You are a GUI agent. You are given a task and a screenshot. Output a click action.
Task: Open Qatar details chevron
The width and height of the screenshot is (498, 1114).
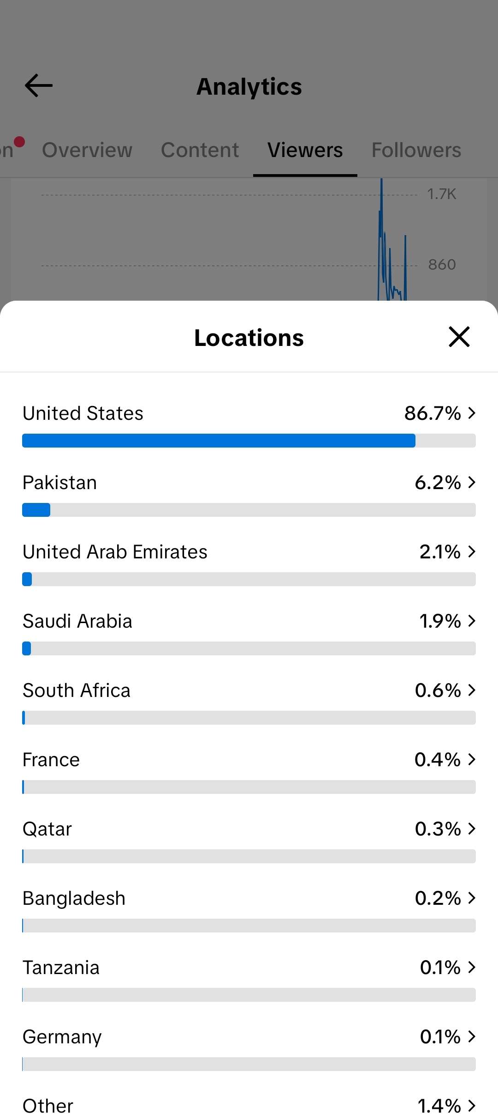pyautogui.click(x=471, y=829)
